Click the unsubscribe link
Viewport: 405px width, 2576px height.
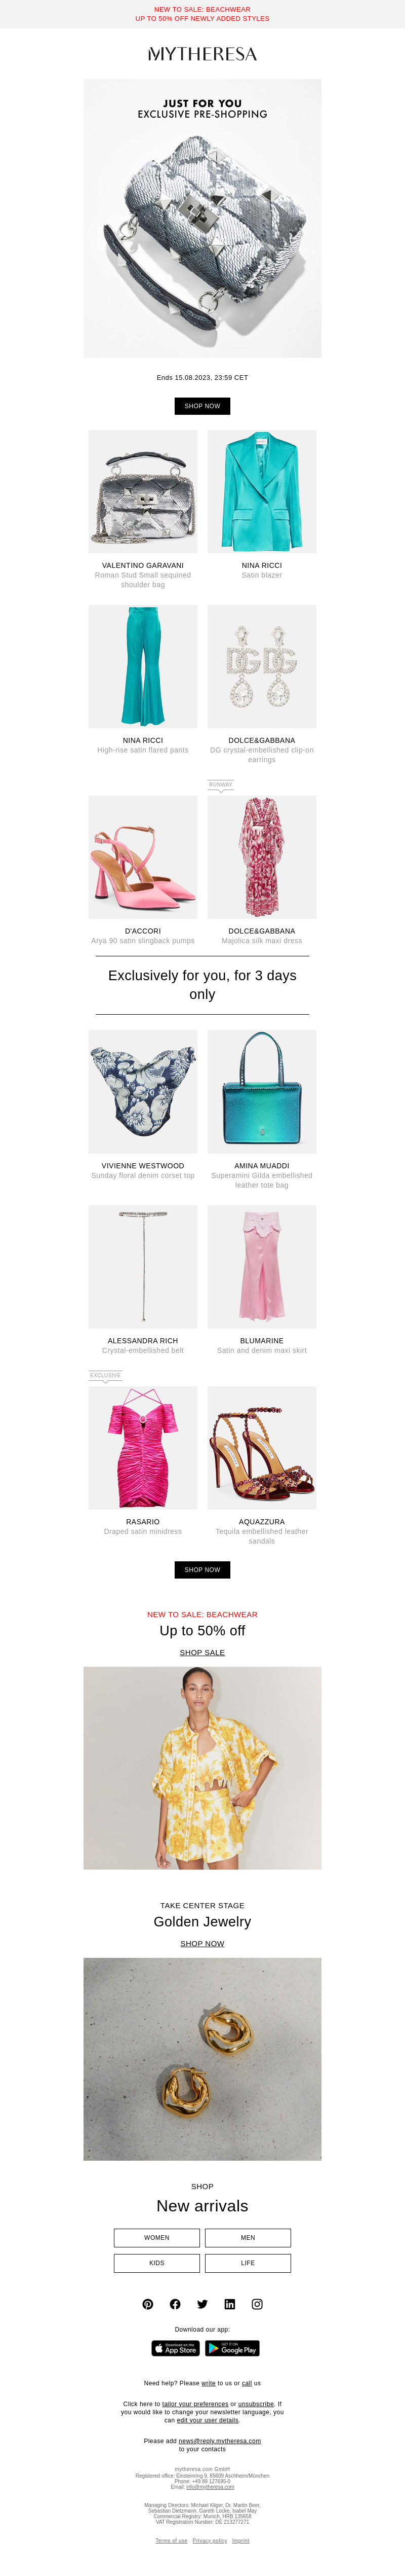255,2404
